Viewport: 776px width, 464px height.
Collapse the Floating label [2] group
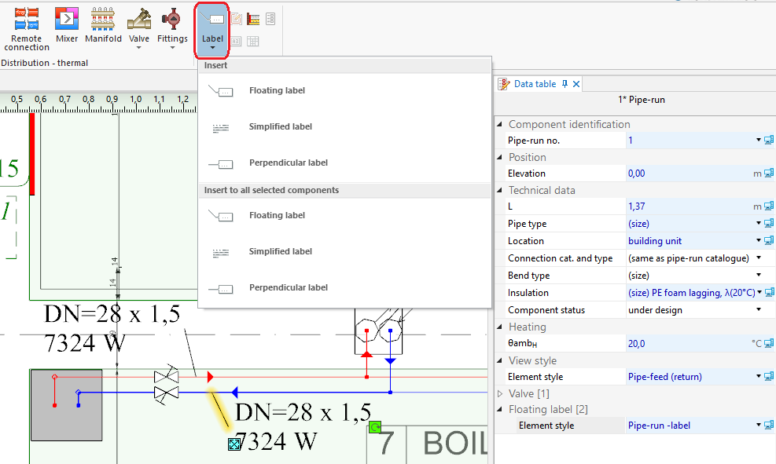[500, 409]
